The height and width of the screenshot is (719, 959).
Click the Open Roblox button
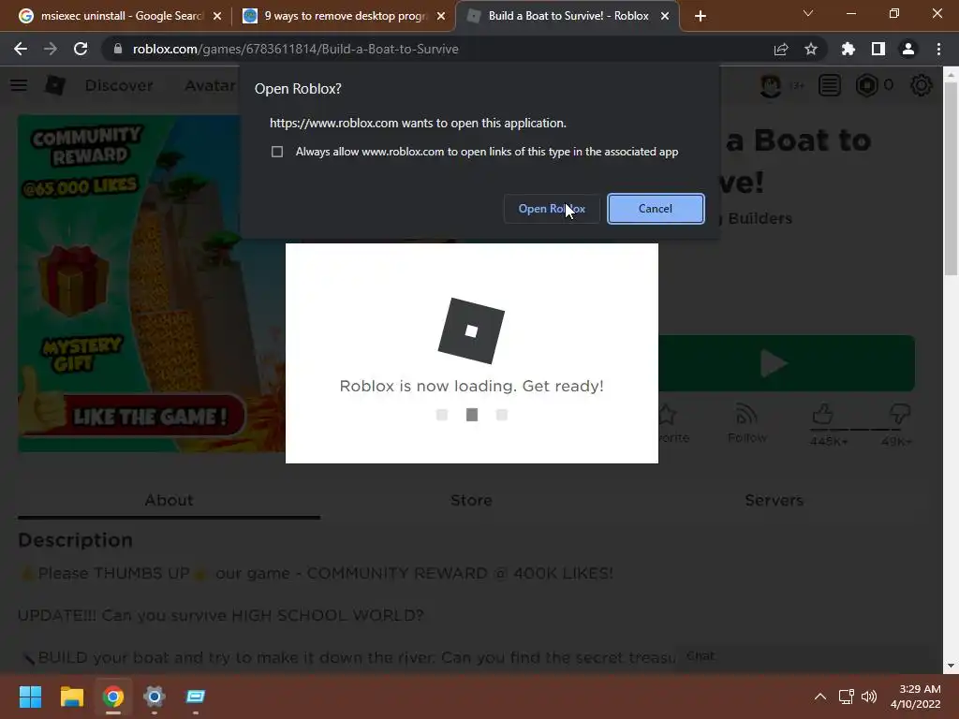click(x=552, y=209)
